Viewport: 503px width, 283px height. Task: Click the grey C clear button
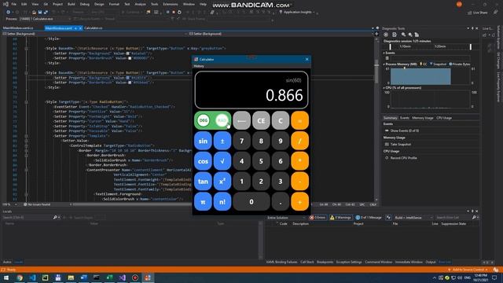pos(281,120)
